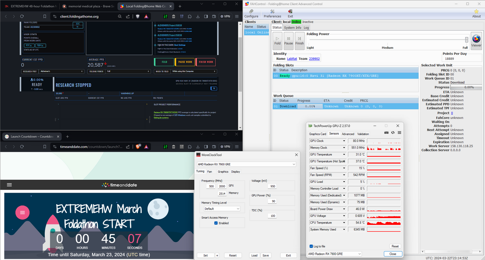Refresh GPU-Z sensors using the refresh icon
Viewport: 485px width, 260px height.
click(x=393, y=133)
